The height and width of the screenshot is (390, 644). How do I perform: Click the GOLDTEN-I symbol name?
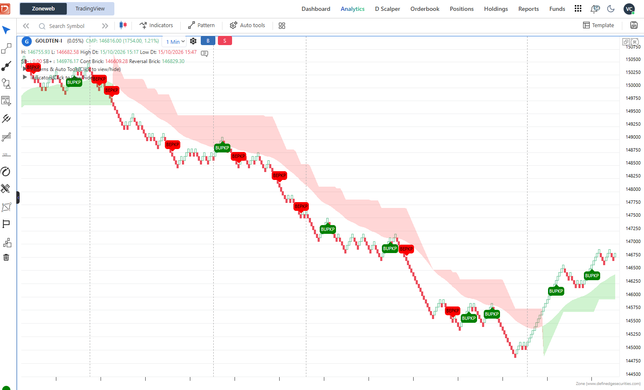click(x=48, y=41)
